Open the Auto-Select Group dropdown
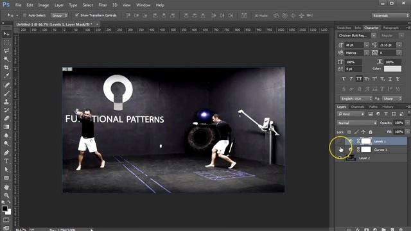Viewport: 411px width, 231px height. pyautogui.click(x=59, y=15)
